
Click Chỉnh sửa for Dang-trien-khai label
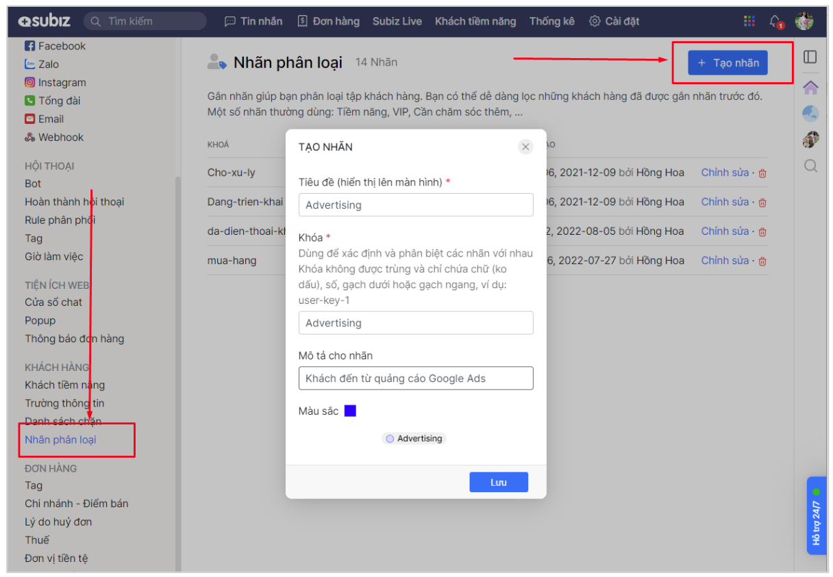pyautogui.click(x=725, y=202)
